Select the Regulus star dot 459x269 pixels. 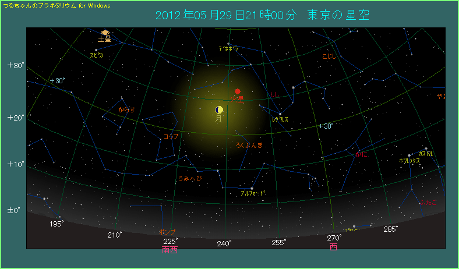(280, 114)
